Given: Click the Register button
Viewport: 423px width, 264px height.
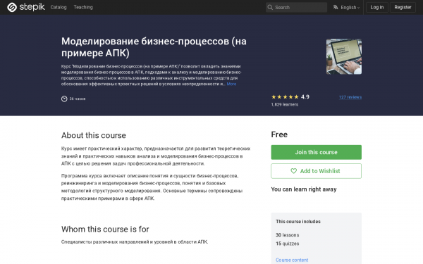Looking at the screenshot, I should pos(403,7).
